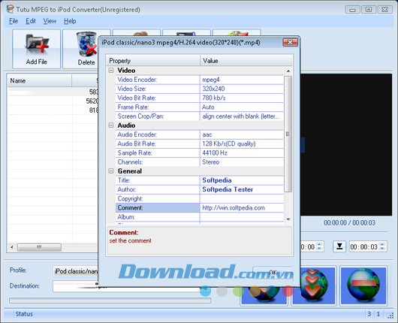Viewport: 398px width, 323px height.
Task: Collapse the Audio property group
Action: click(x=111, y=125)
